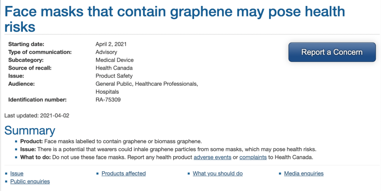The width and height of the screenshot is (381, 191).
Task: Open the complaints link
Action: [253, 157]
